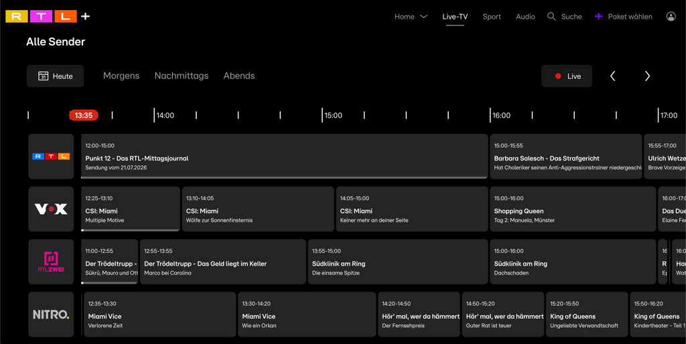Screen dimensions: 686x344
Task: Open Punkt 12 - Das RTL-Mittagsjournal program
Action: pos(284,157)
